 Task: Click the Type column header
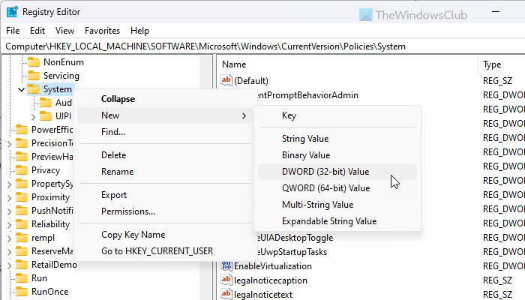pos(492,64)
